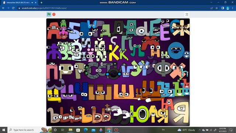The image size is (236, 133).
Task: Open Task View on taskbar
Action: point(63,130)
